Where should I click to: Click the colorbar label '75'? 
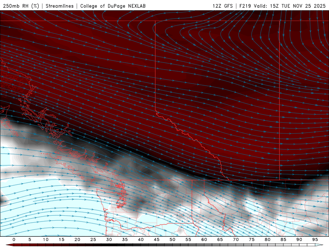(252, 240)
